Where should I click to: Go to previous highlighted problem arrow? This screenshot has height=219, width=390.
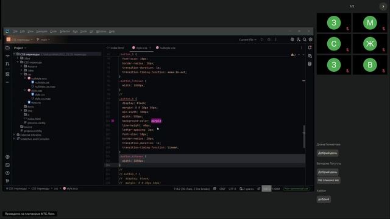pyautogui.click(x=299, y=55)
